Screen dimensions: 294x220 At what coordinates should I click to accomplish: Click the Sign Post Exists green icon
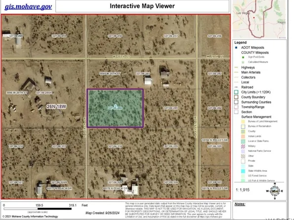243,57
